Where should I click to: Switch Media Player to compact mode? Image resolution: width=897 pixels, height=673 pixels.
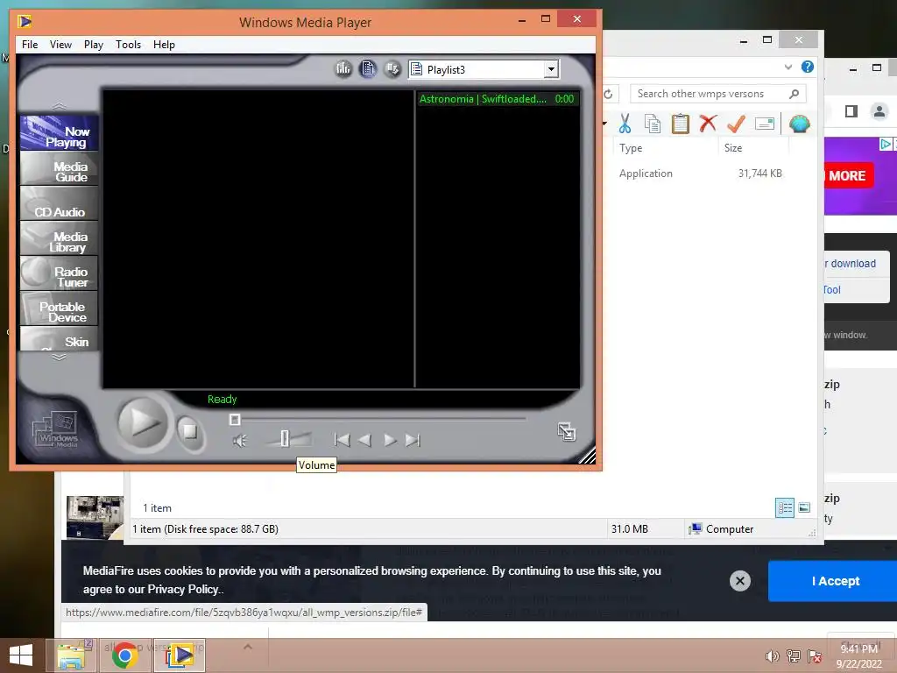point(567,431)
